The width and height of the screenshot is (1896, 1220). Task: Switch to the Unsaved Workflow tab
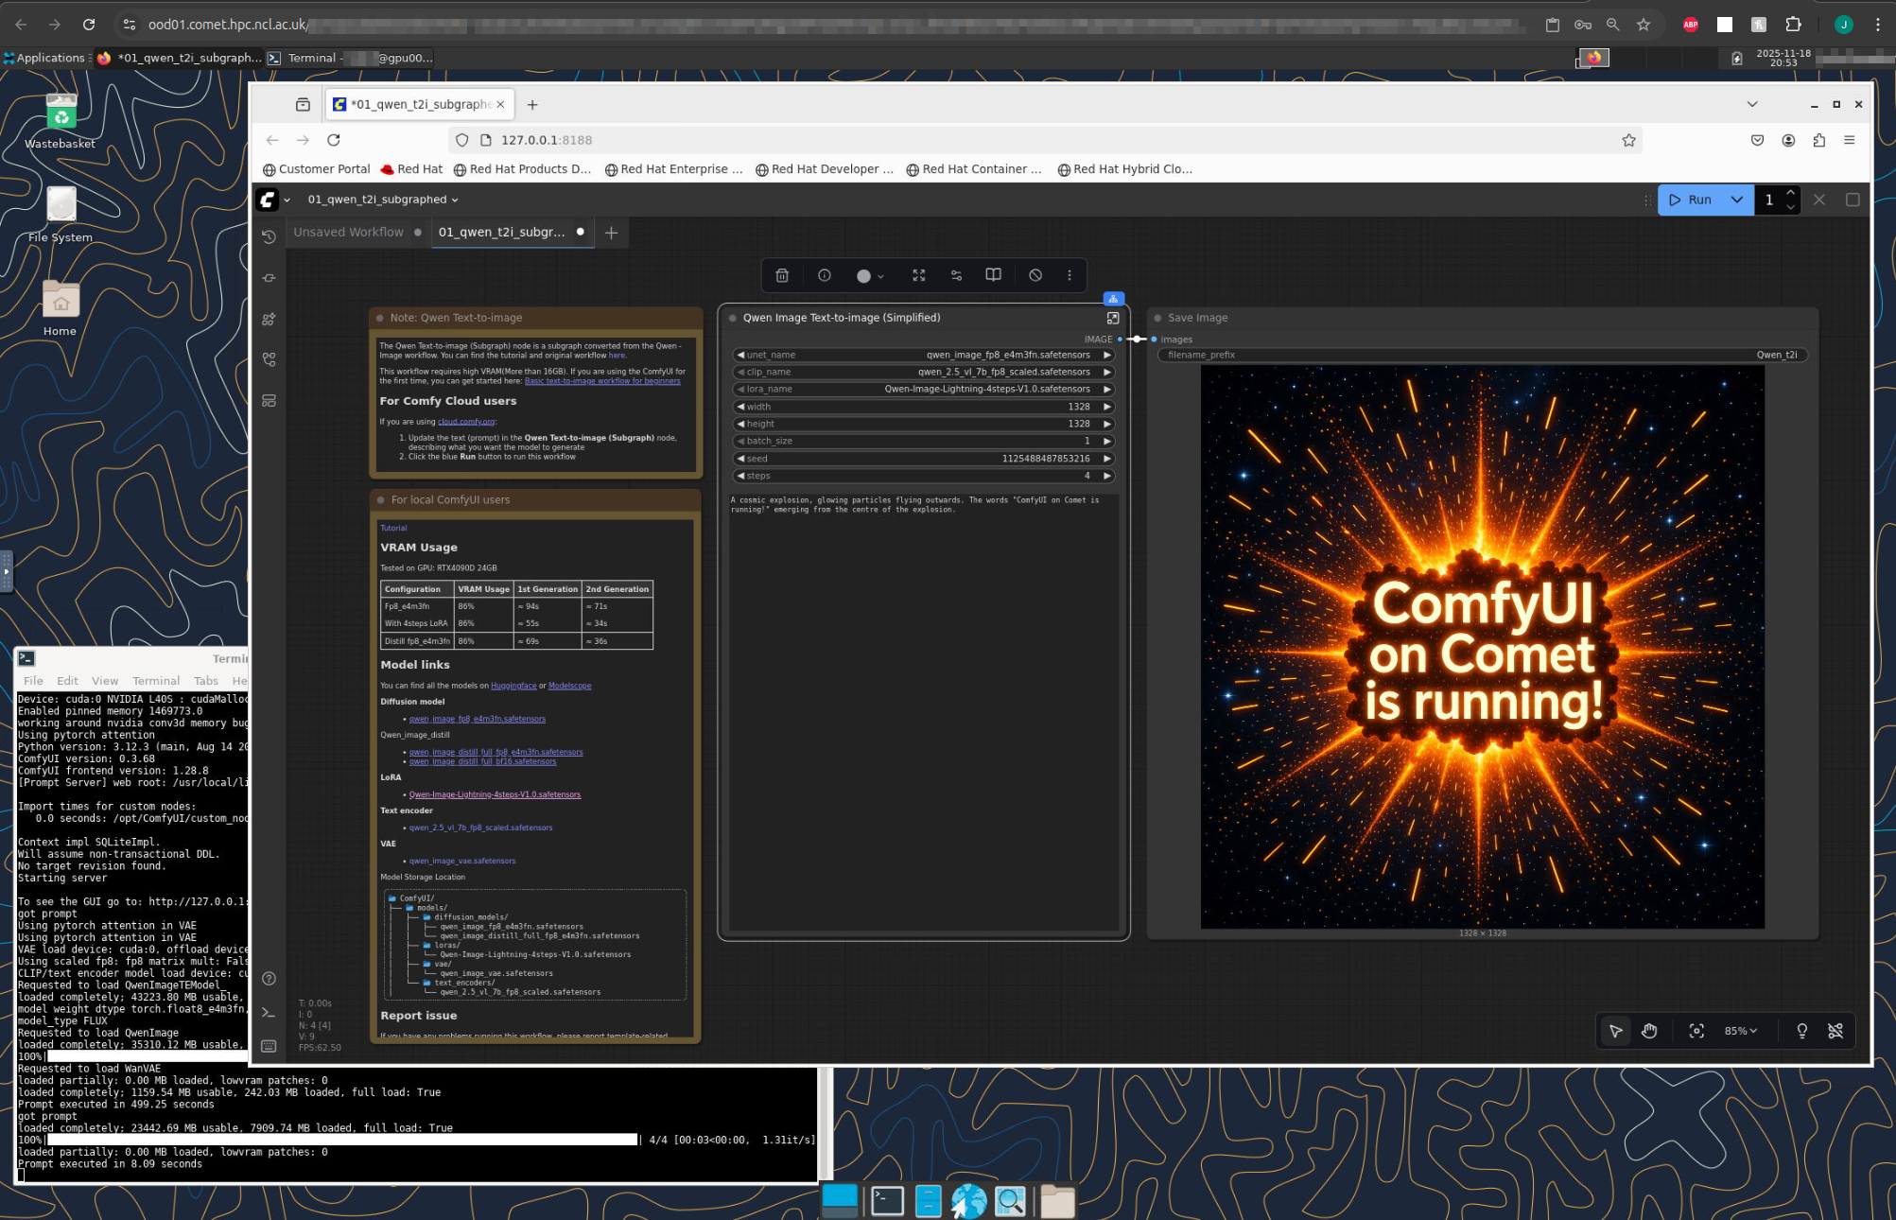(348, 232)
